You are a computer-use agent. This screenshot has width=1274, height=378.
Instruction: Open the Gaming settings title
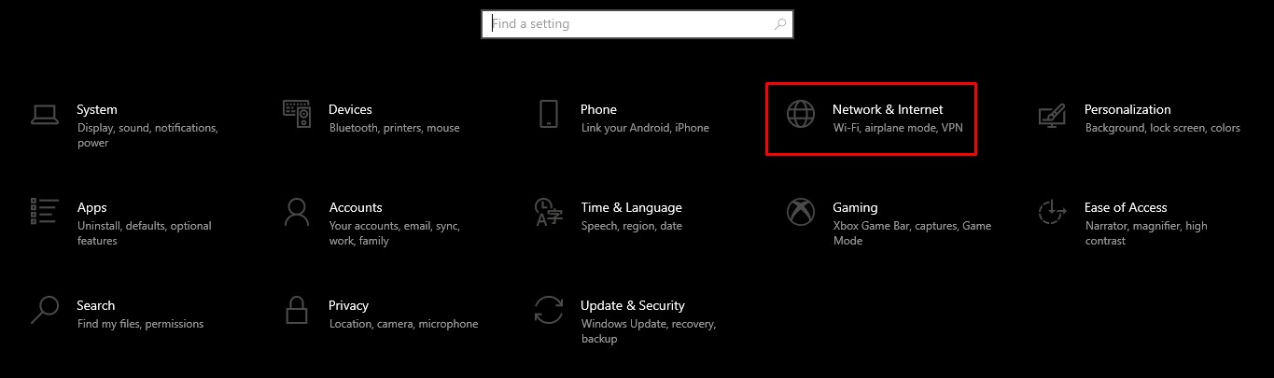coord(855,207)
